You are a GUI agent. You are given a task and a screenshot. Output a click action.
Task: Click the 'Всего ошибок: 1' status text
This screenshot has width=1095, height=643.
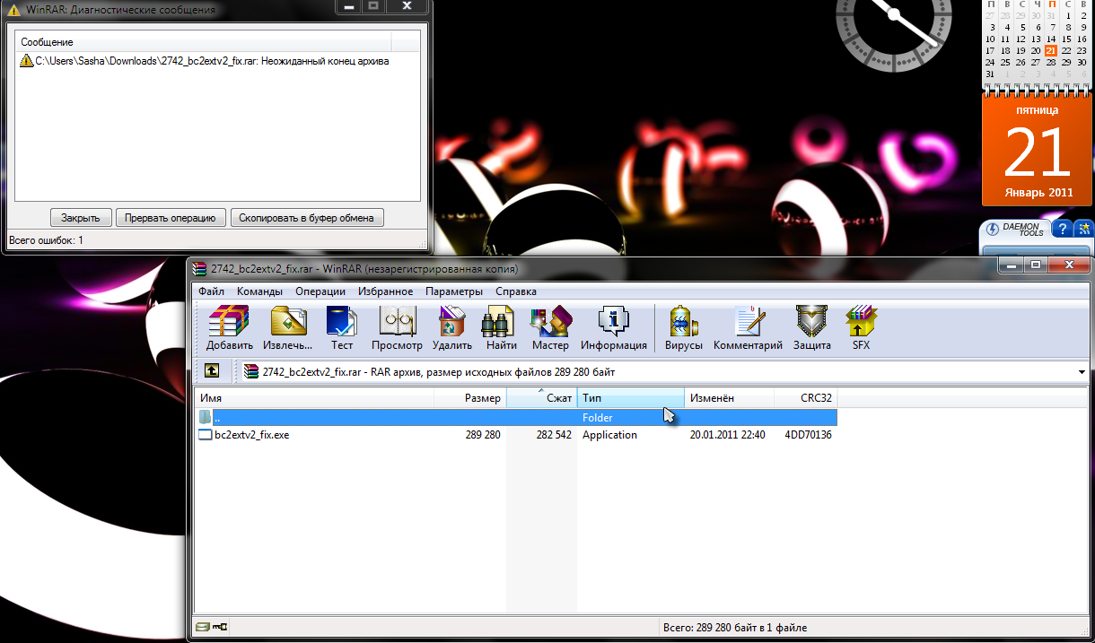(46, 240)
